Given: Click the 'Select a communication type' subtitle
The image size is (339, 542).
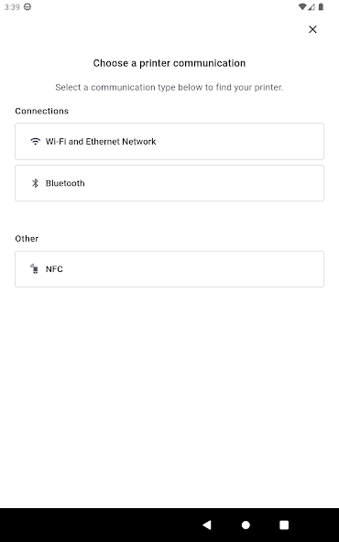Looking at the screenshot, I should pyautogui.click(x=169, y=87).
